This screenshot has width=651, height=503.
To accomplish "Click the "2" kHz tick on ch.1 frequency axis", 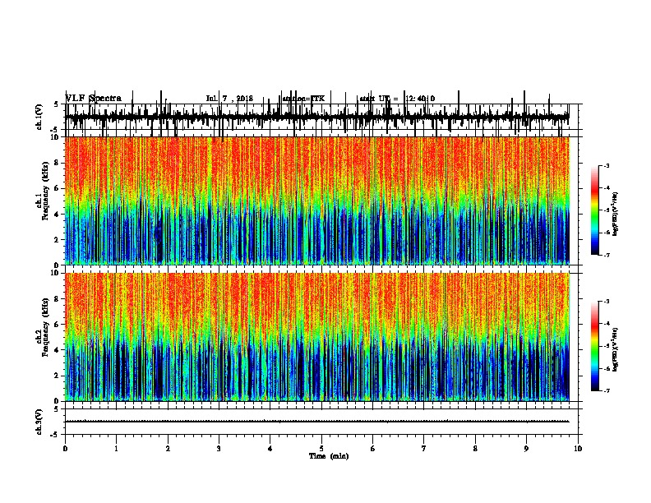I will point(58,240).
